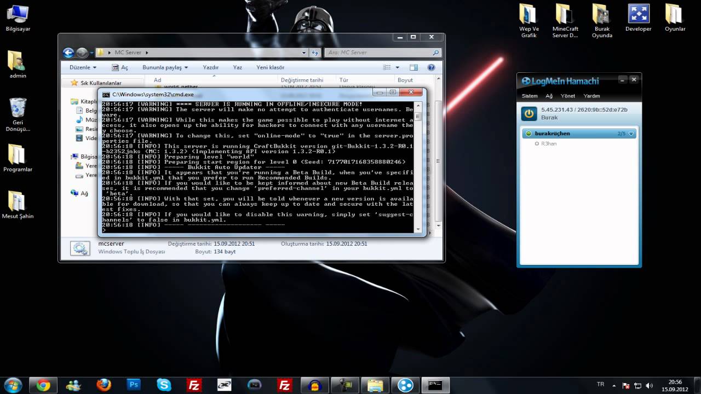Open the Programlar desktop folder
The width and height of the screenshot is (701, 394).
18,158
